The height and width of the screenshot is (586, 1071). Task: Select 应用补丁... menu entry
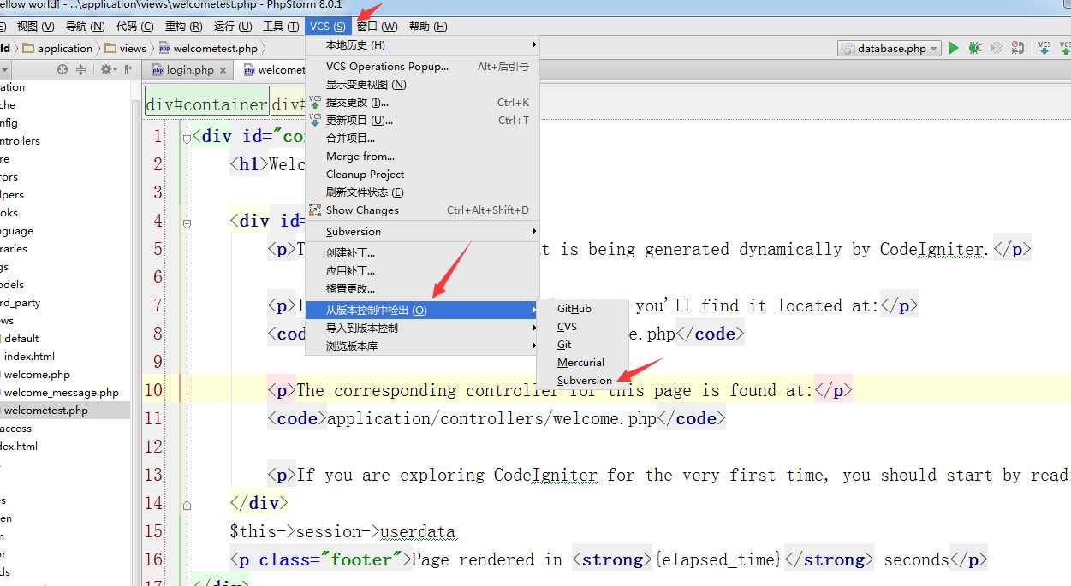click(423, 271)
